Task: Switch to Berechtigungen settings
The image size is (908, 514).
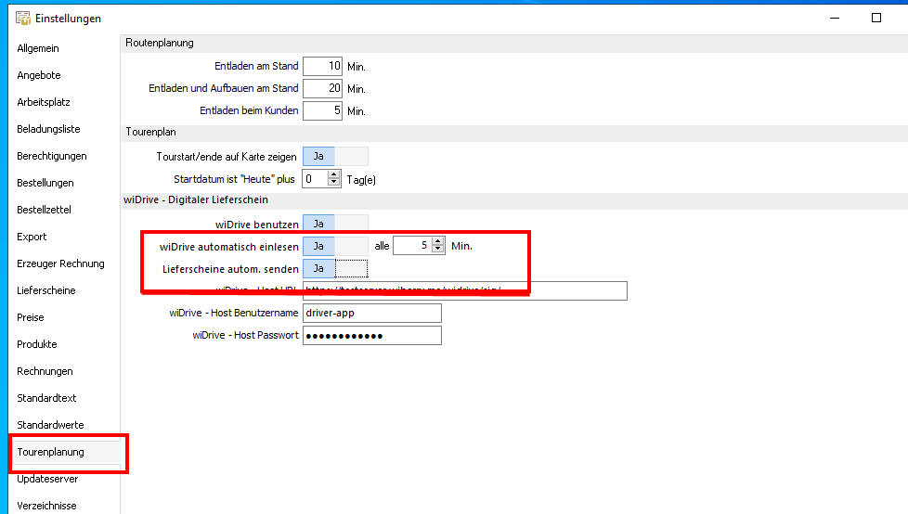Action: tap(51, 156)
